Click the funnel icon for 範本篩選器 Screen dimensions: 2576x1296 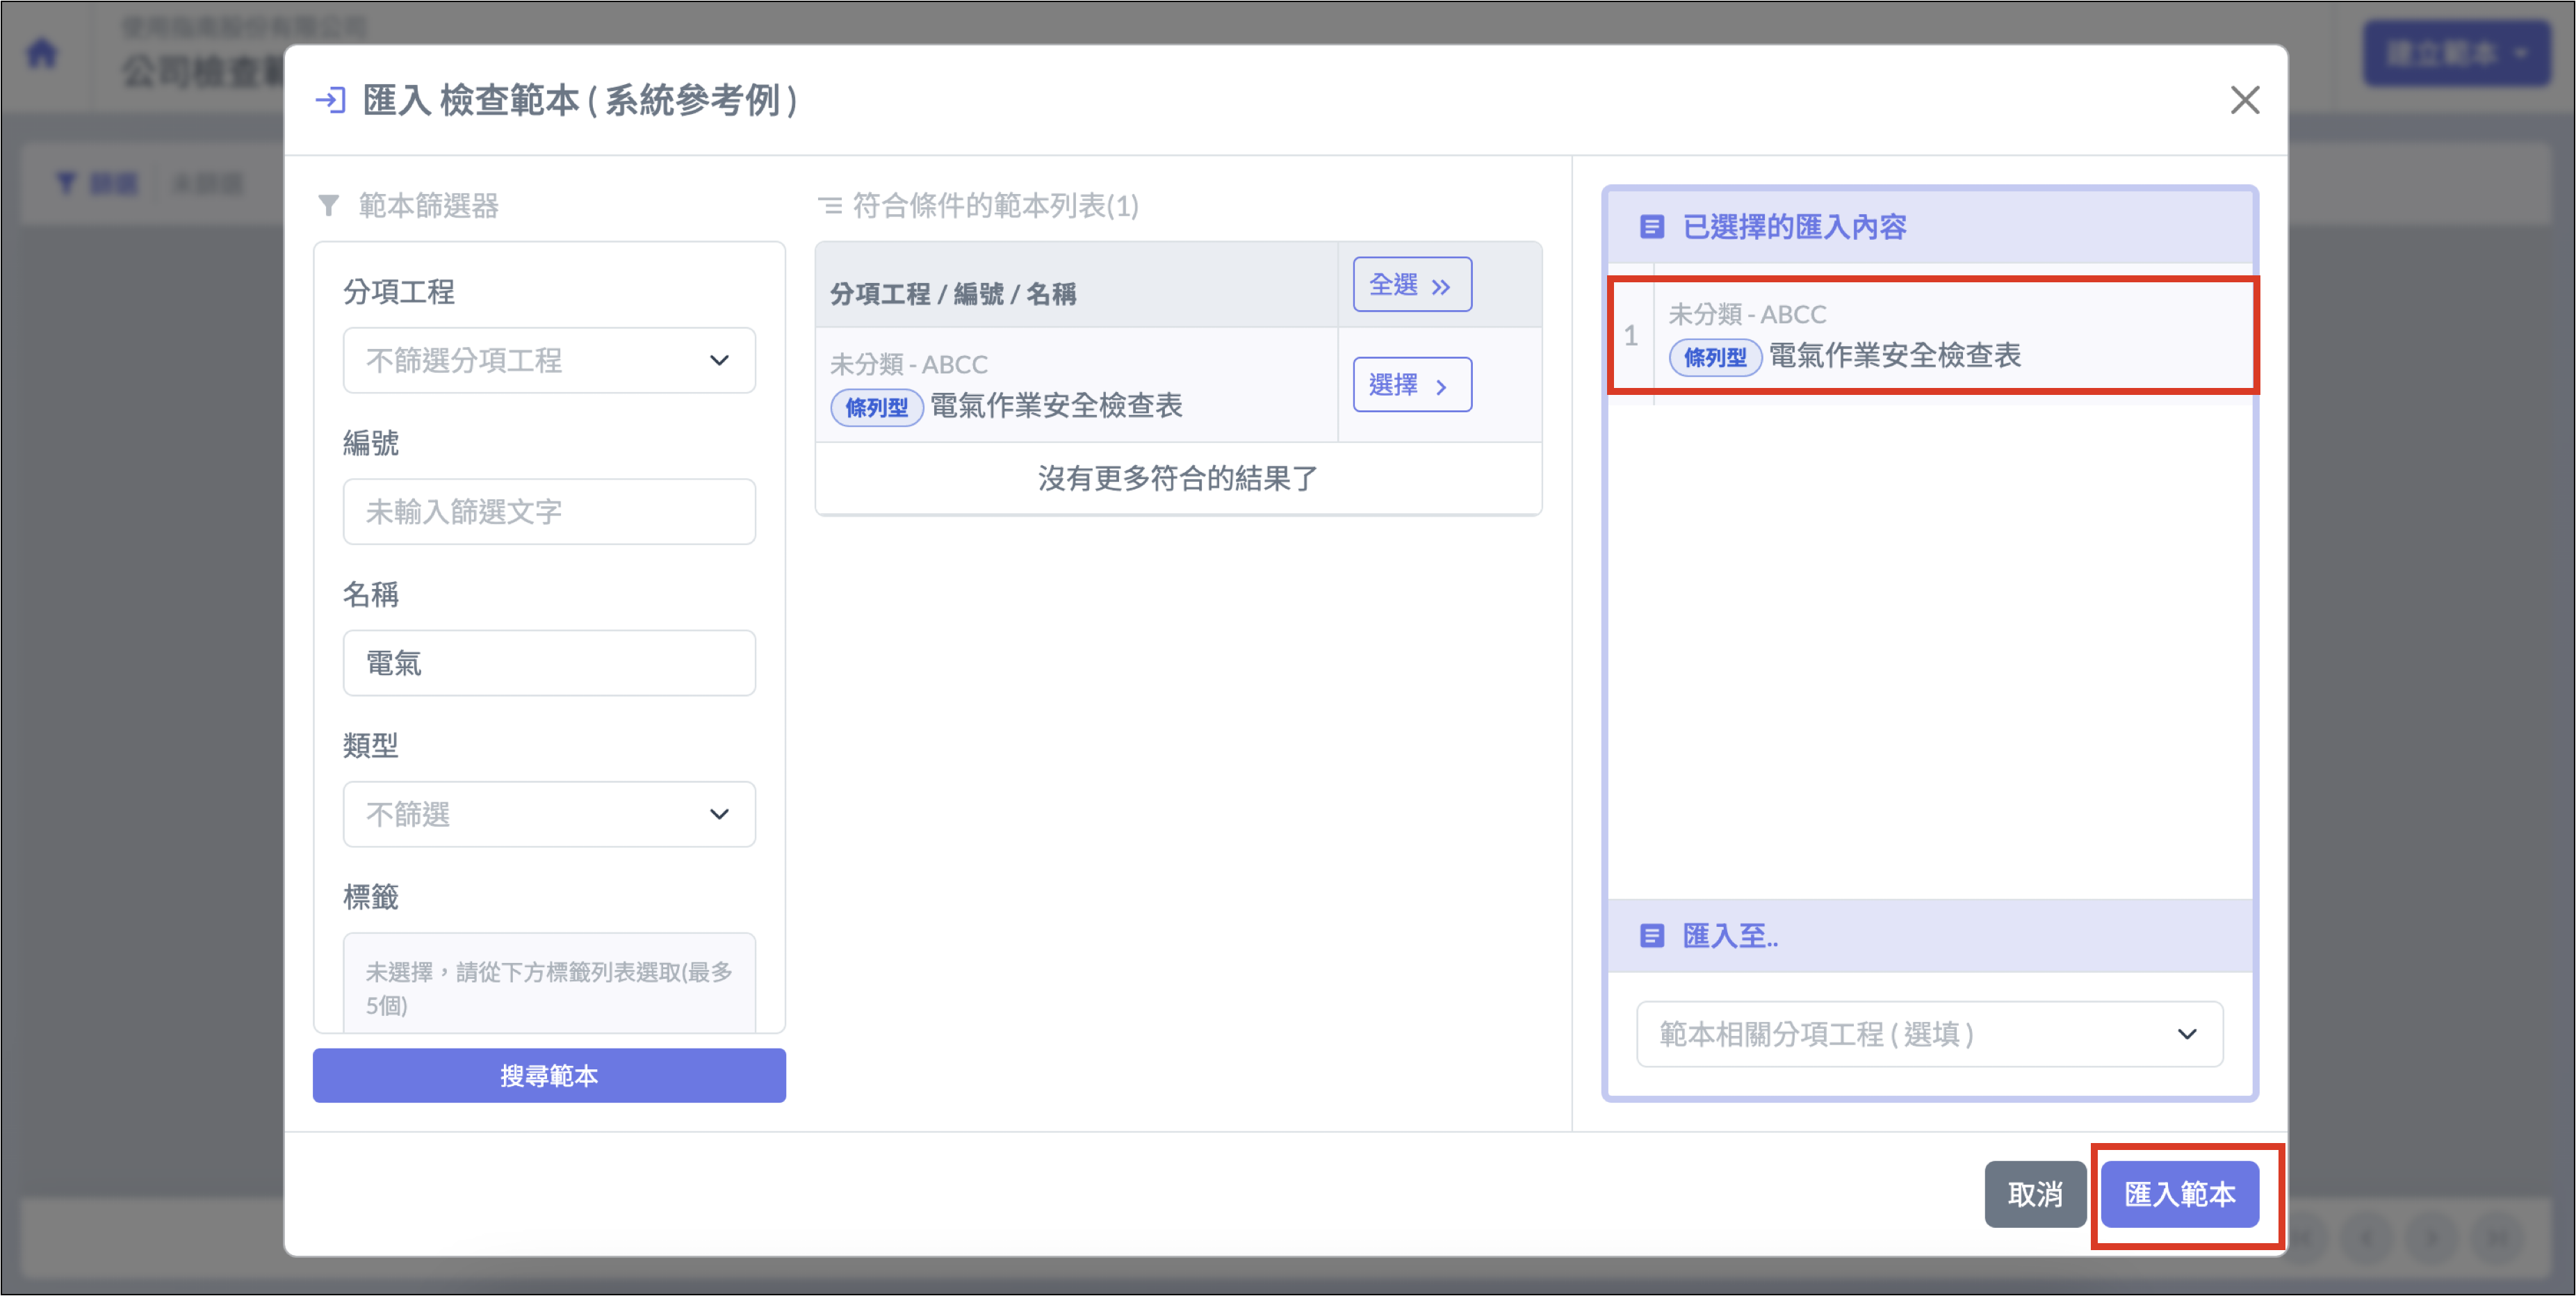pos(328,206)
